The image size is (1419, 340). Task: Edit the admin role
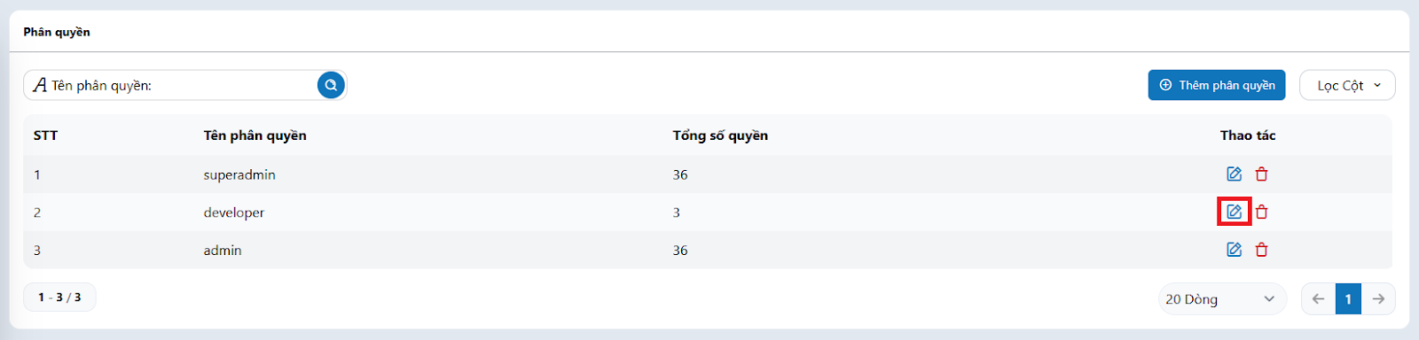coord(1234,250)
